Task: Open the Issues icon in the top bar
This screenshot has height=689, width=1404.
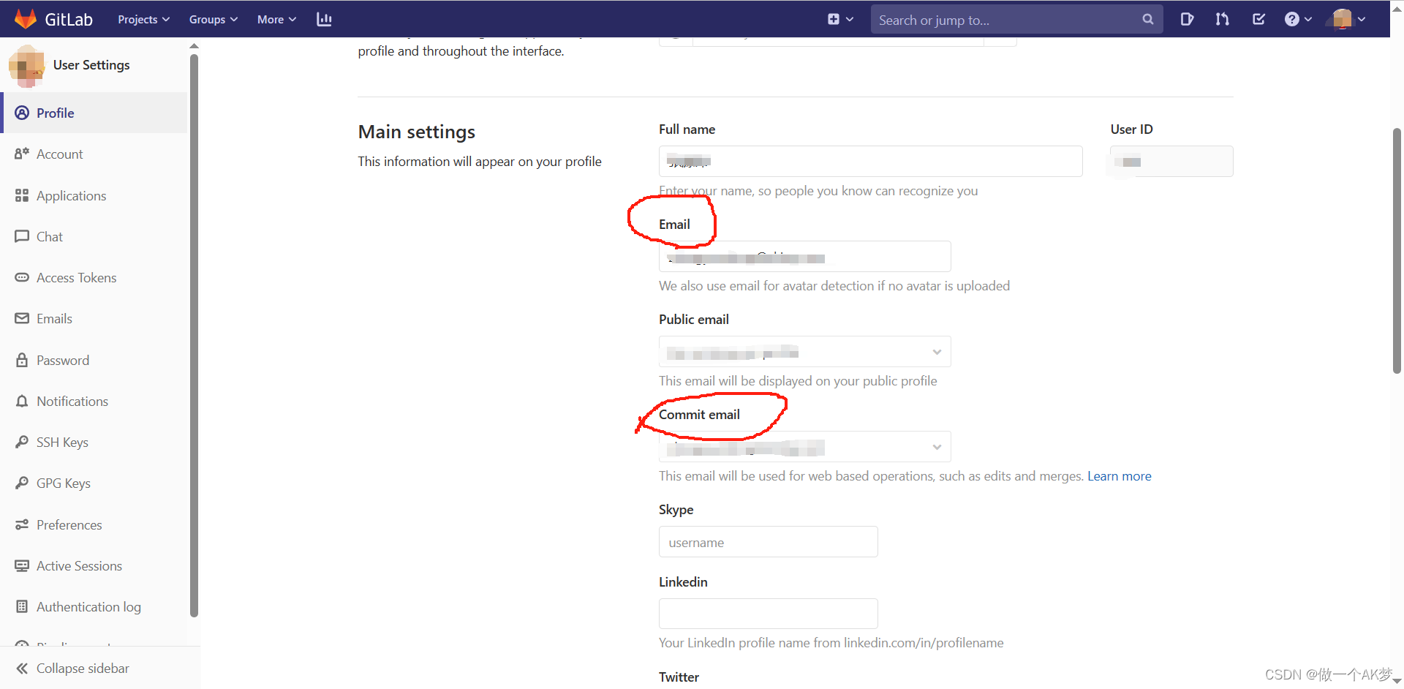Action: [1186, 19]
